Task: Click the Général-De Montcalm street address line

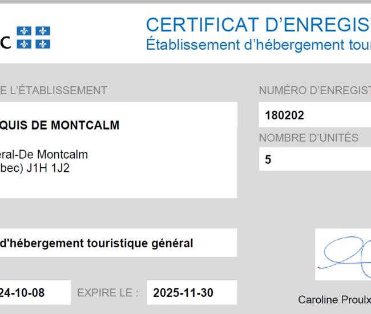Action: coord(44,155)
